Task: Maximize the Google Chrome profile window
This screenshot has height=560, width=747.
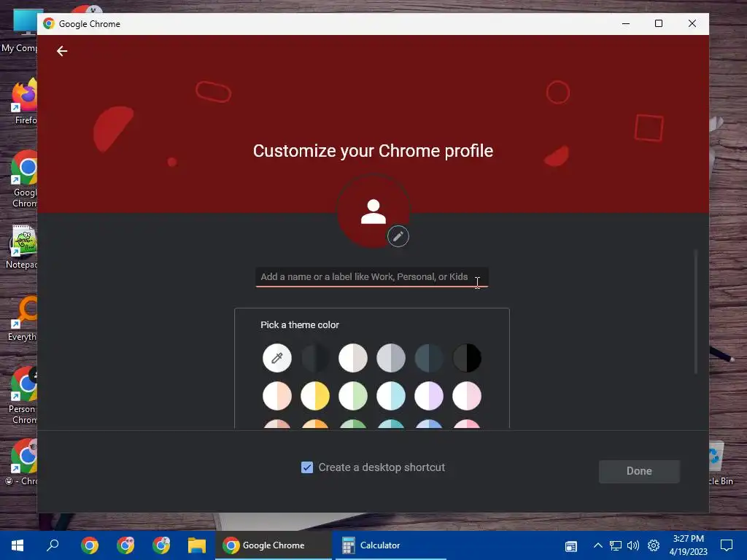Action: 659,23
